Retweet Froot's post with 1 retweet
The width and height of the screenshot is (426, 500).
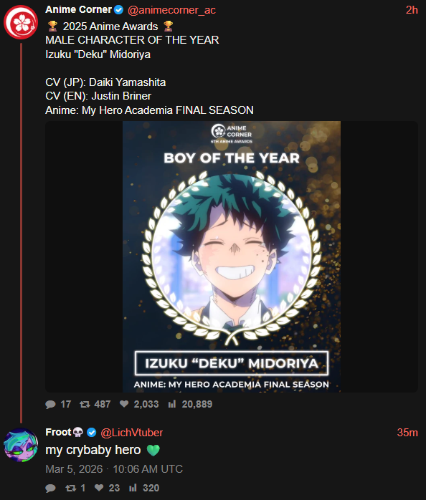[x=70, y=488]
